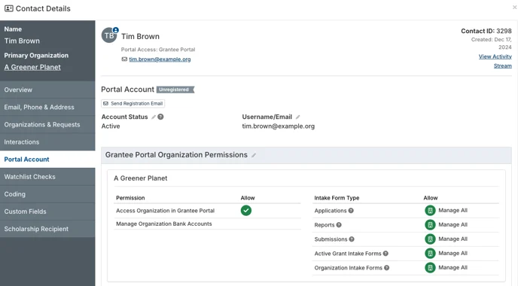Click green Manage All icon for Submissions

[x=430, y=239]
